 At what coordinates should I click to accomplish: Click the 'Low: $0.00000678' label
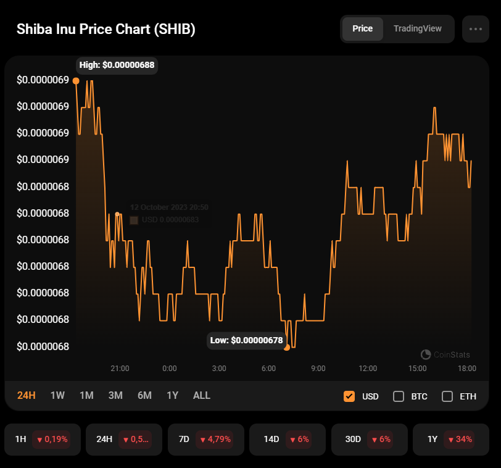[x=246, y=340]
